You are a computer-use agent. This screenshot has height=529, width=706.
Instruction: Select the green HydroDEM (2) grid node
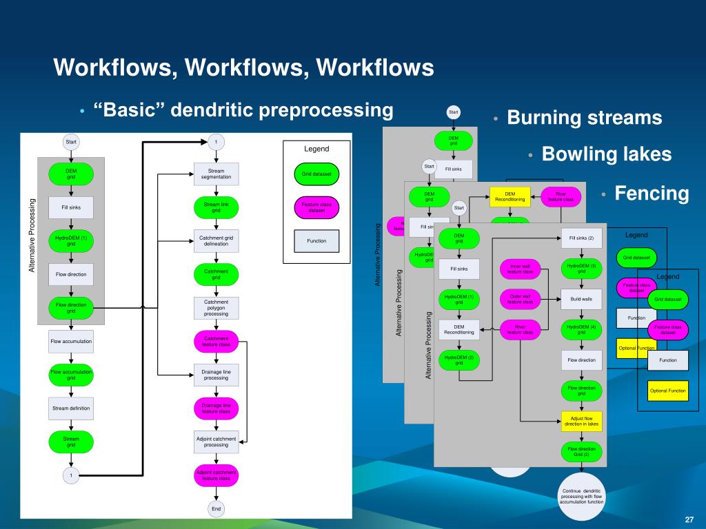pyautogui.click(x=458, y=360)
